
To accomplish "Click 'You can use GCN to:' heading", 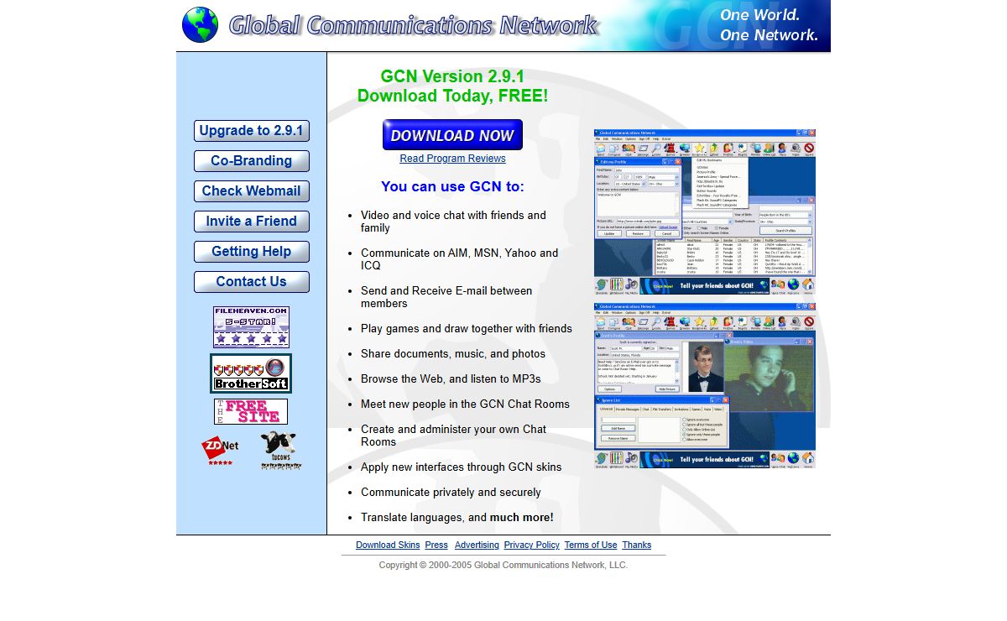I will click(452, 187).
